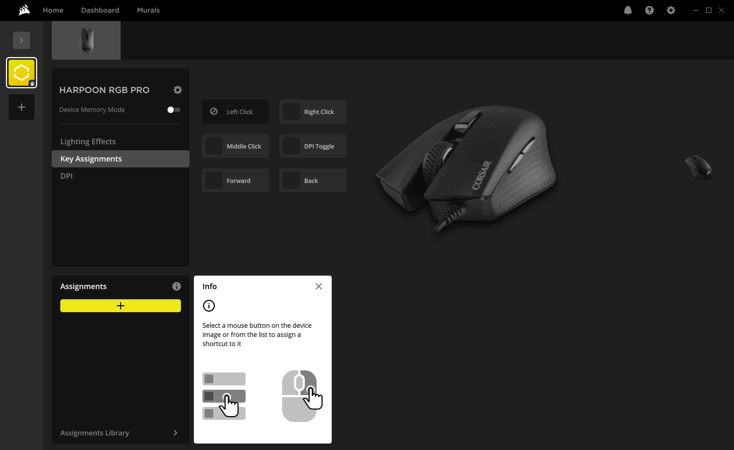Maximize the iCUE window
734x450 pixels.
(709, 10)
